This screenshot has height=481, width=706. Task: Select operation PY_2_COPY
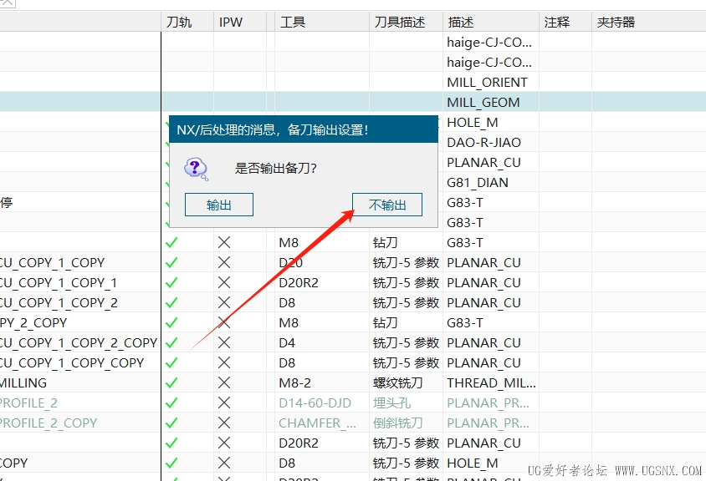pos(33,323)
